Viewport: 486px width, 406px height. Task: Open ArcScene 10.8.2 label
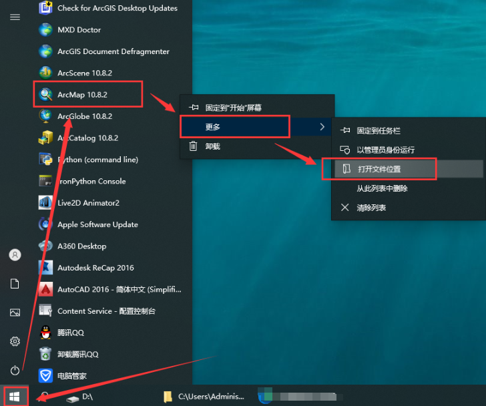point(85,73)
